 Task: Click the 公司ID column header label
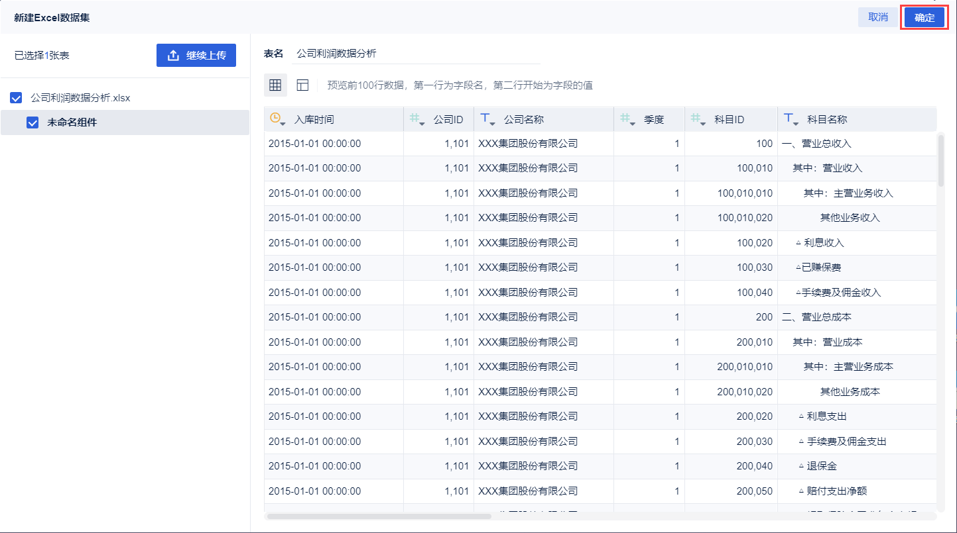(448, 120)
